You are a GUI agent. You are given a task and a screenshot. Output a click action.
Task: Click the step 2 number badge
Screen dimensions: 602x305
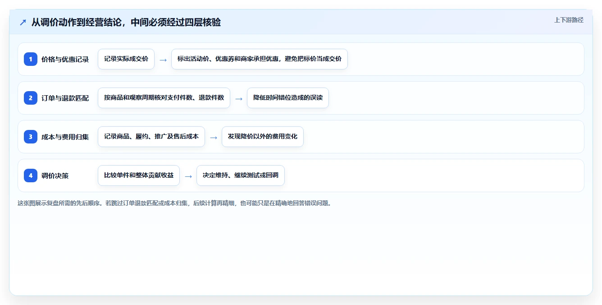[31, 98]
